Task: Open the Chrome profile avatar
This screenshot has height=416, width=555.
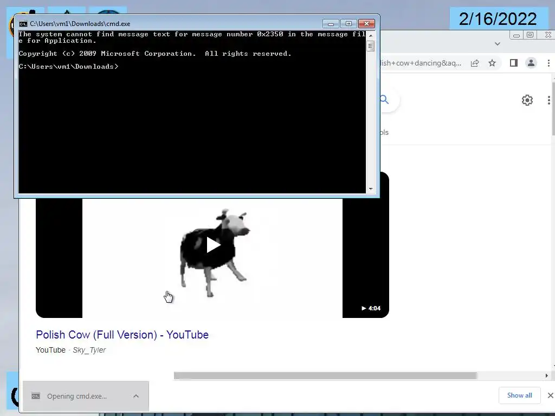Action: click(x=531, y=63)
